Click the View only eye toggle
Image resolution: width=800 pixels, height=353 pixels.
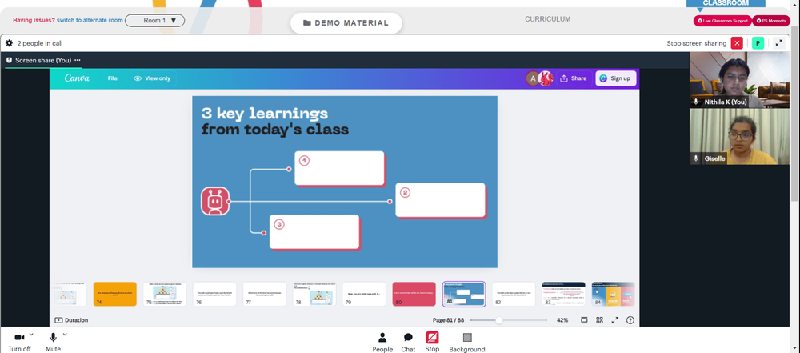pos(152,78)
